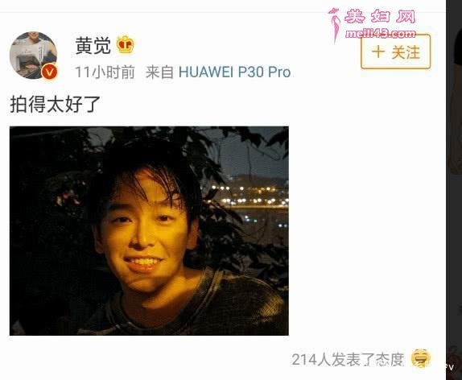The image size is (462, 380).
Task: Open the 214人发表了态度 reactions list
Action: (x=348, y=359)
